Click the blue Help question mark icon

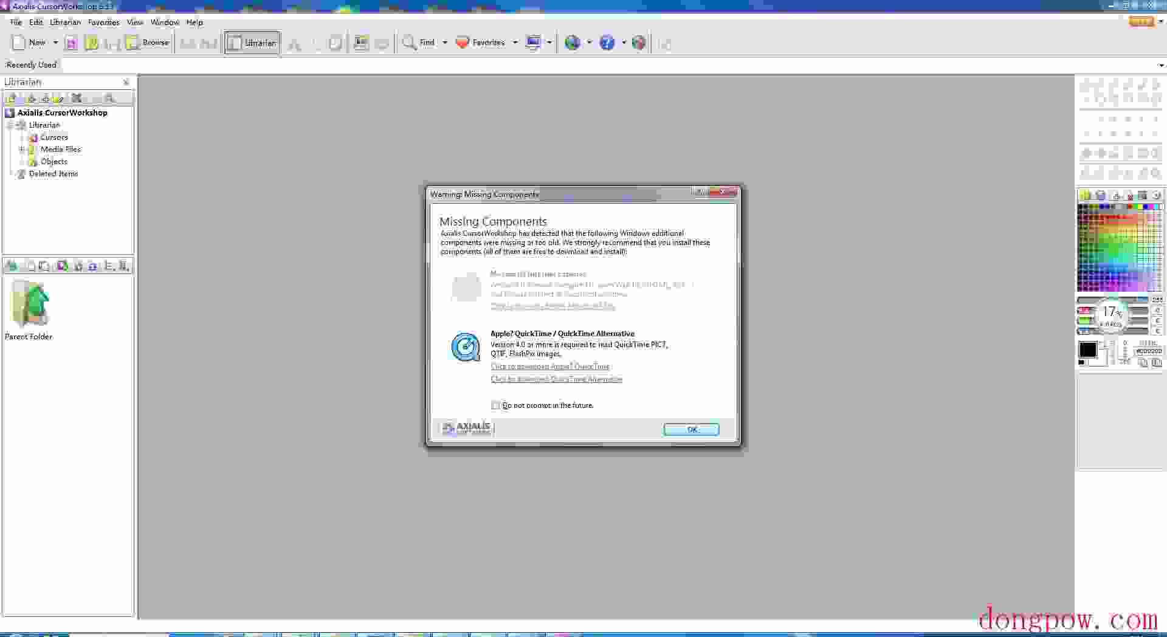tap(607, 43)
